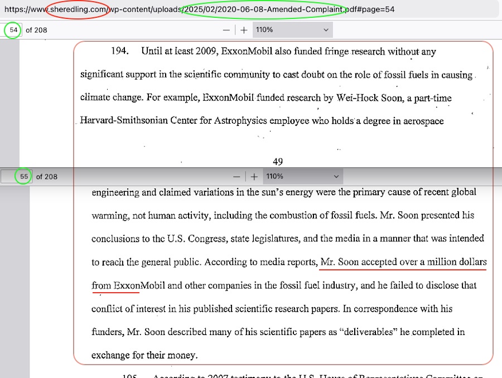This screenshot has height=378, width=502.
Task: Click paragraph number 194 in the document
Action: point(120,52)
